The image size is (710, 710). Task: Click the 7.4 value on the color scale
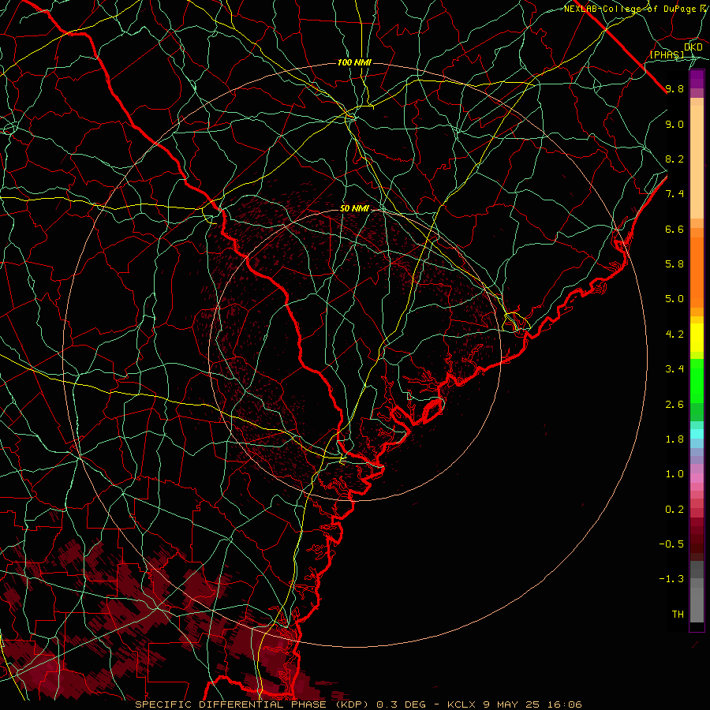coord(674,194)
